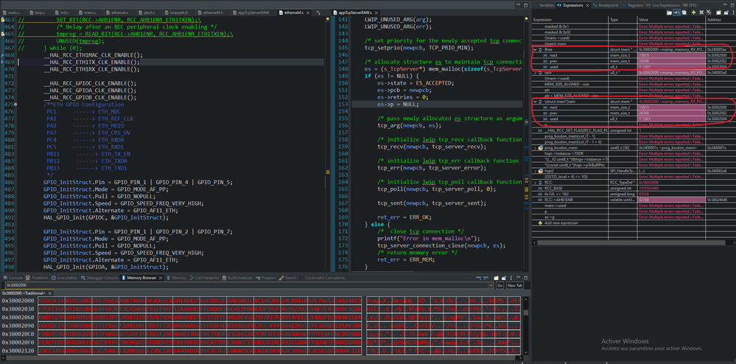Viewport: 736px width, 364px height.
Task: Expand the hspi2 expression
Action: pyautogui.click(x=535, y=171)
